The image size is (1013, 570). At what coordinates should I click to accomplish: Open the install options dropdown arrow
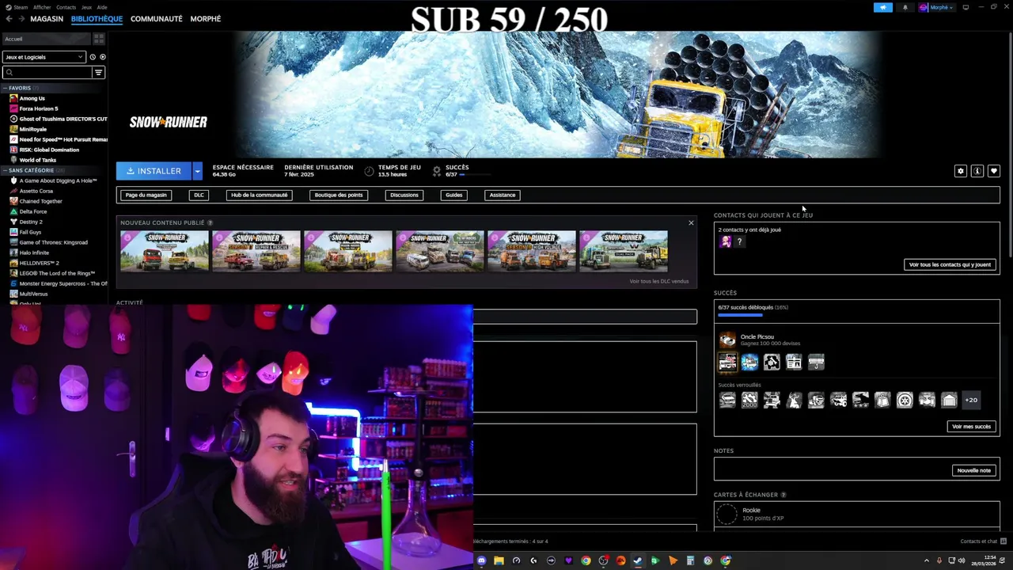point(197,171)
